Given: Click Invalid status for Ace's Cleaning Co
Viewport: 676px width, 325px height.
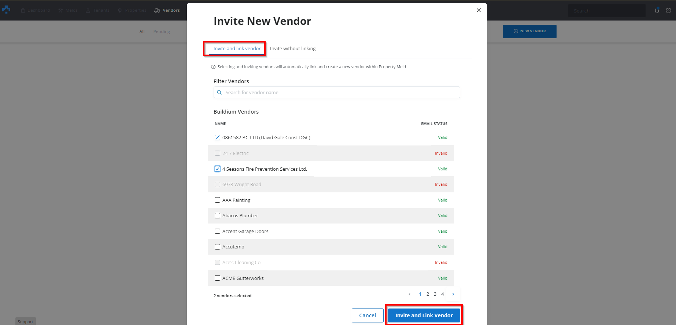Looking at the screenshot, I should tap(441, 262).
